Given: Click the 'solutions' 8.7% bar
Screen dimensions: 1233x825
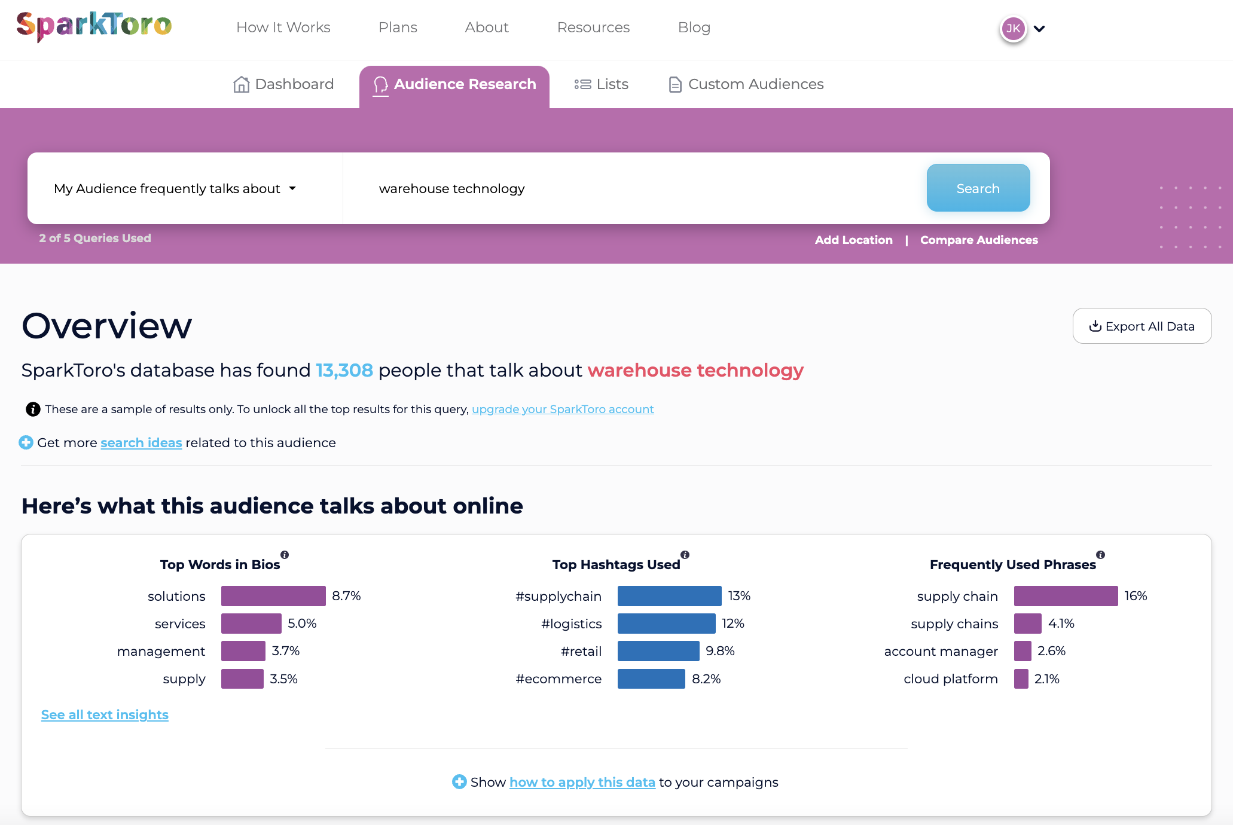Looking at the screenshot, I should tap(273, 596).
